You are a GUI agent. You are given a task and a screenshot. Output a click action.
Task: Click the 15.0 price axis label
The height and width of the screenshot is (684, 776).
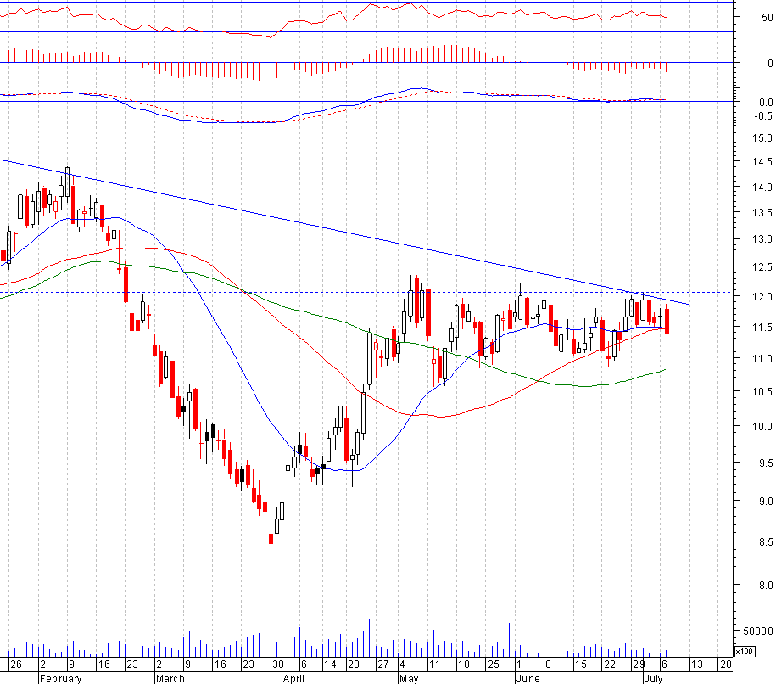[x=762, y=137]
